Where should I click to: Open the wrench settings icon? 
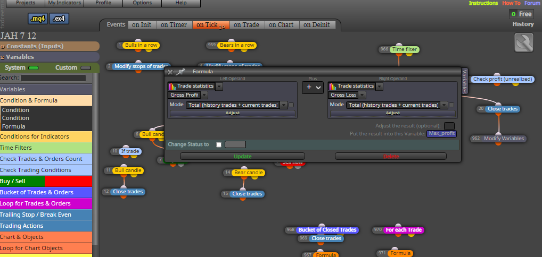[x=524, y=43]
